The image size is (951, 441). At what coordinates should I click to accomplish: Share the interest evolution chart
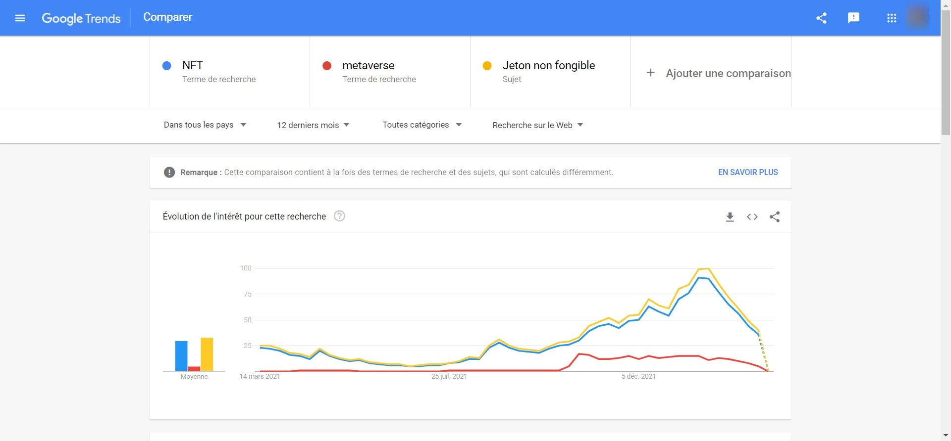pos(775,217)
